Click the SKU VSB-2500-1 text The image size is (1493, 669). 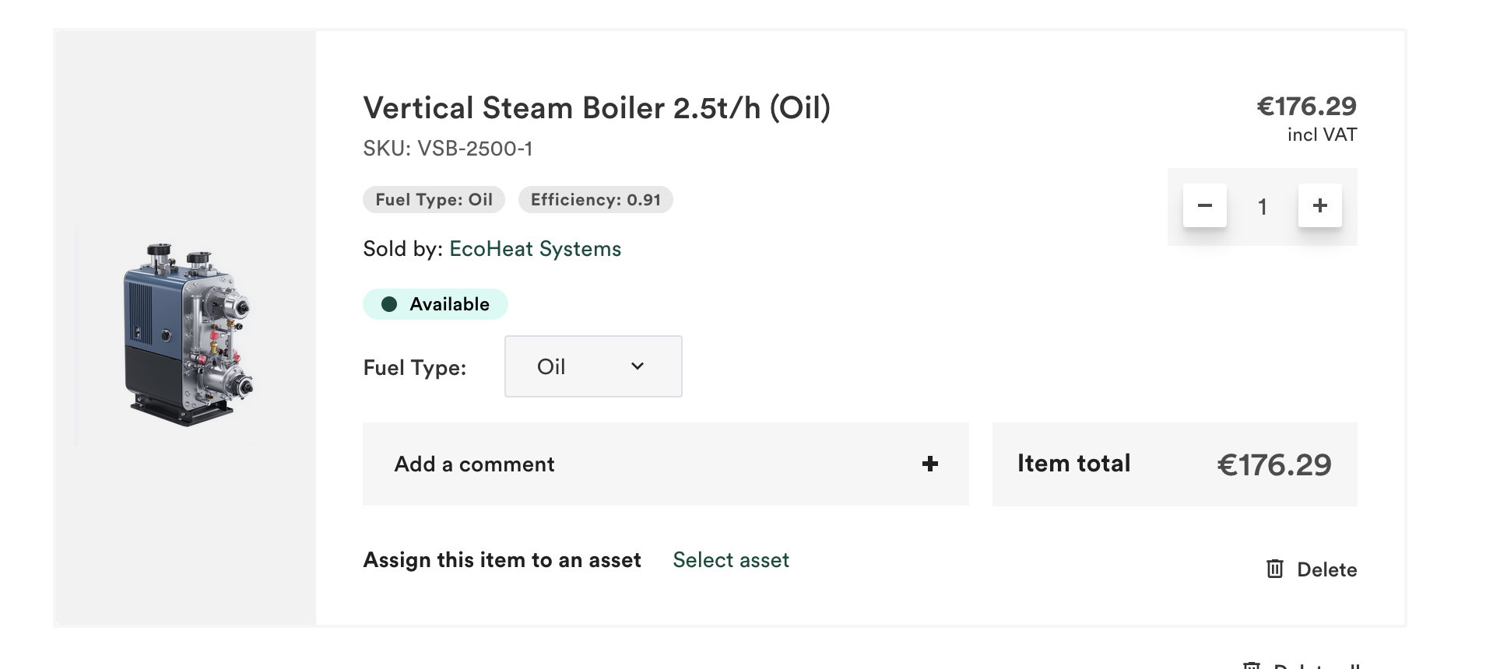[448, 149]
